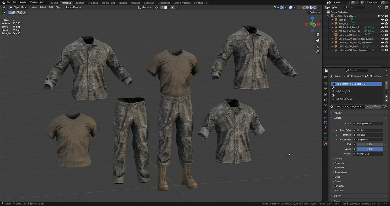
Task: Open the Modifier Properties wrench tab
Action: point(325,117)
